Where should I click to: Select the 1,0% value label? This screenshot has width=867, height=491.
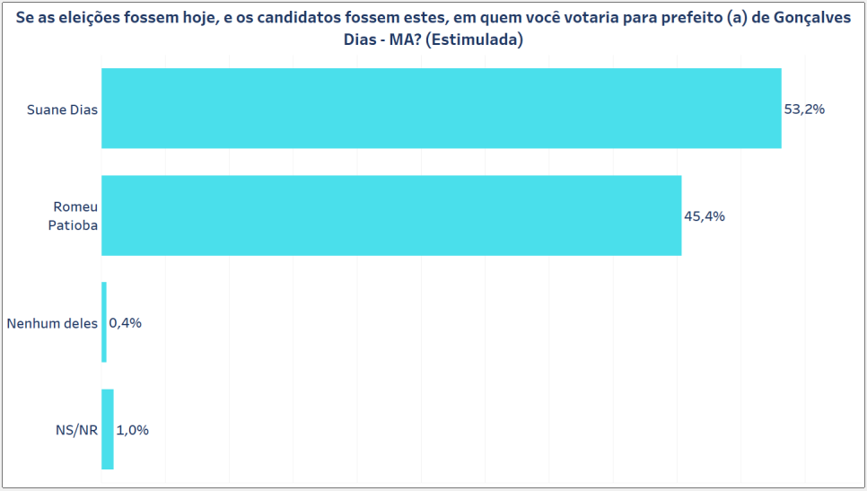tap(132, 430)
